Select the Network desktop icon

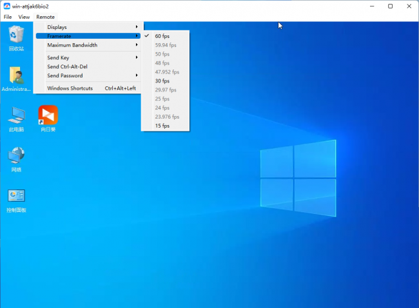[16, 159]
